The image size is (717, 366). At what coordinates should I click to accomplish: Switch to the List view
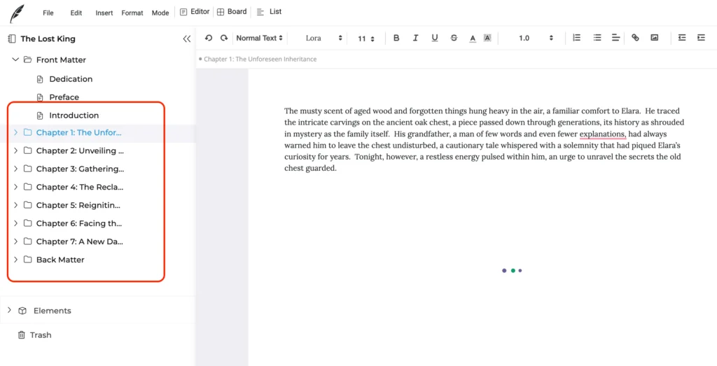point(269,12)
